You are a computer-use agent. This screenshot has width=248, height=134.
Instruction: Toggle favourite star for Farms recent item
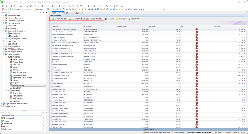43,126
